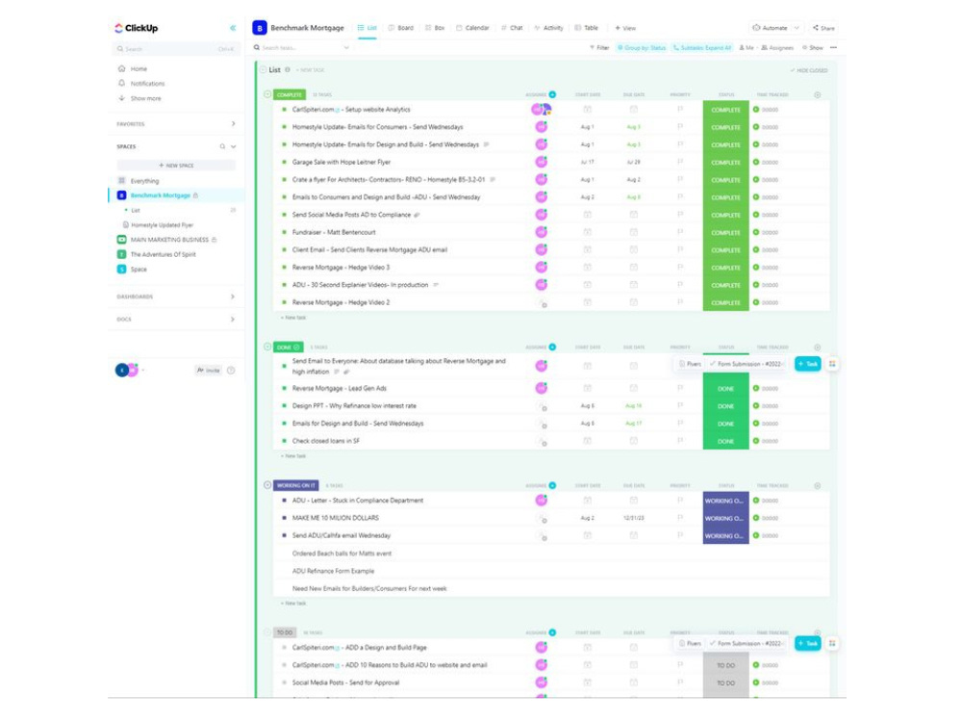
Task: Toggle status square of Design PPT task
Action: click(x=284, y=406)
